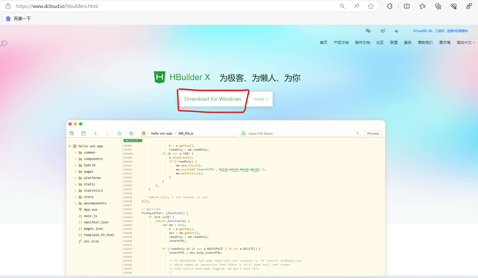Select the 6M_file.js editor tab
The width and height of the screenshot is (478, 278).
[133, 140]
